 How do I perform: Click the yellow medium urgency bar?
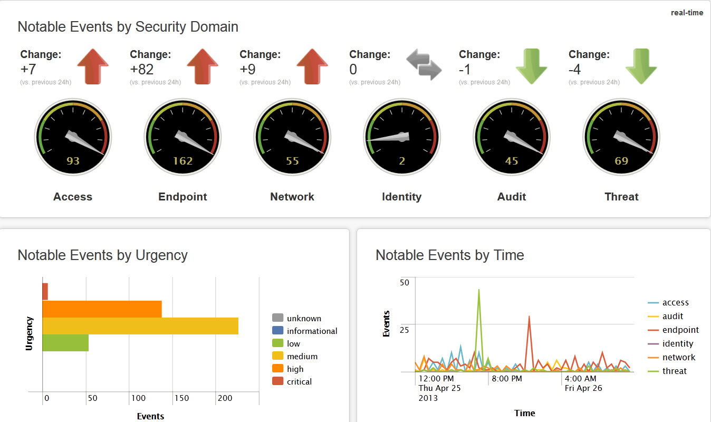[140, 326]
